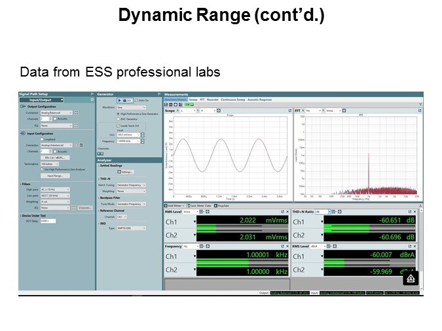Open the Waveform dropdown
This screenshot has width=442, height=331.
[131, 107]
